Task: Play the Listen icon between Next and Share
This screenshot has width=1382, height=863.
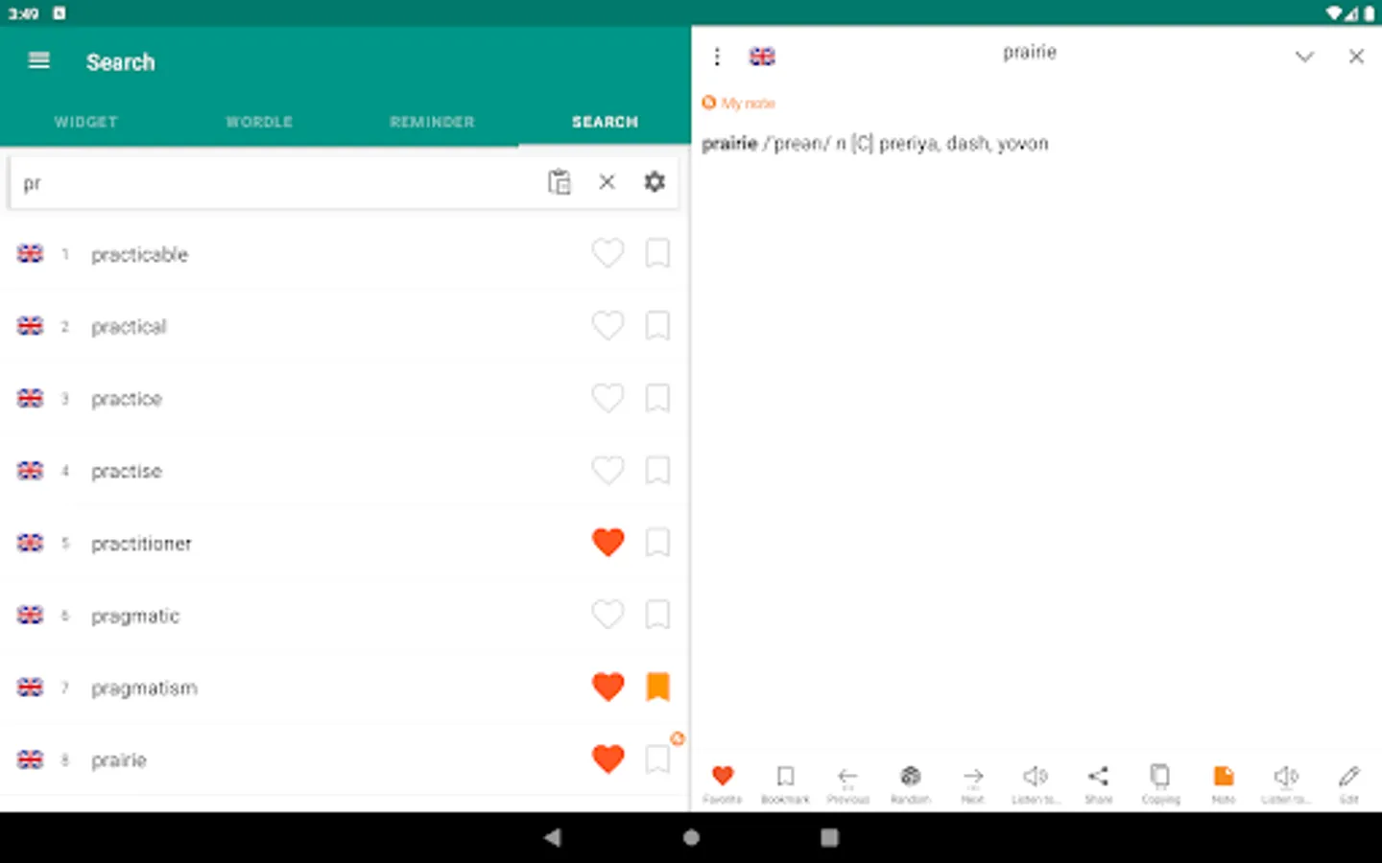Action: (1036, 782)
